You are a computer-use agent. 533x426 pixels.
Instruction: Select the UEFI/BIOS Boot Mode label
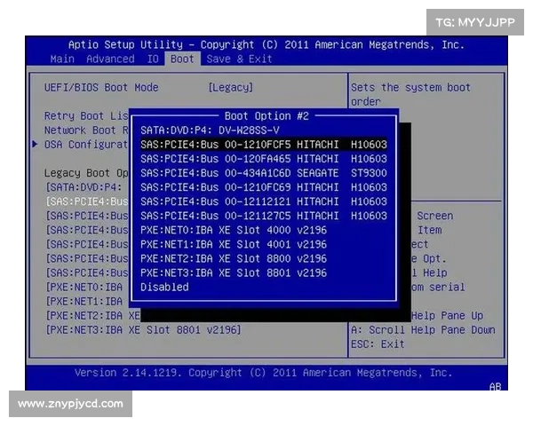point(101,88)
